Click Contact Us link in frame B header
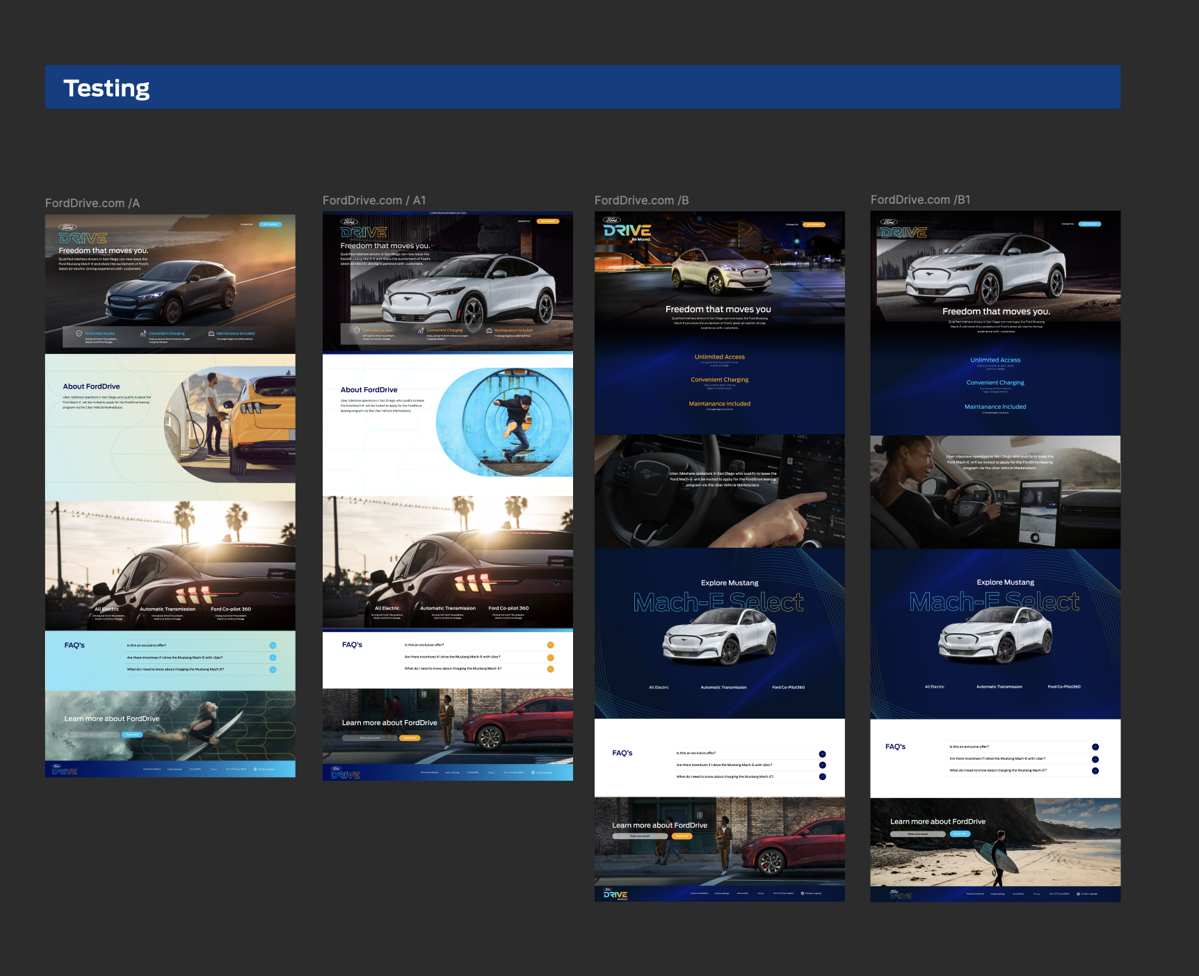This screenshot has height=976, width=1199. (x=792, y=225)
